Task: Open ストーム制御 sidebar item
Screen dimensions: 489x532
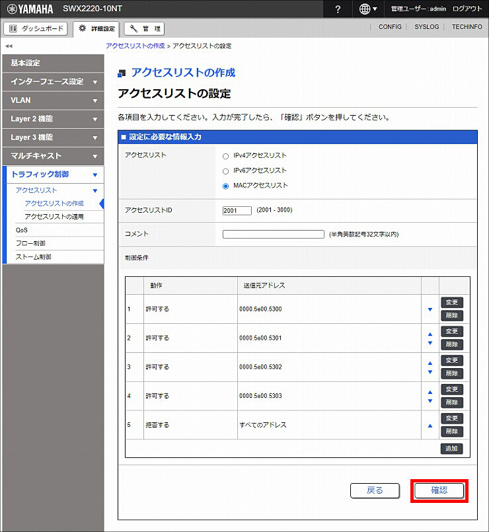Action: point(34,257)
